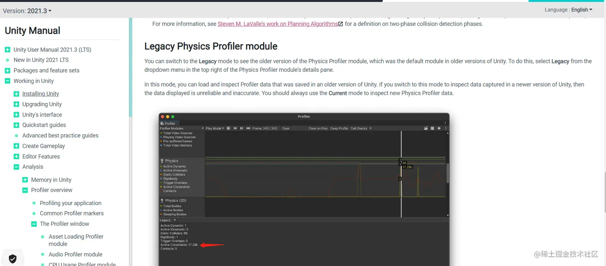Screen dimensions: 606x266
Task: Expand the Memory in Unity node
Action: (25, 180)
